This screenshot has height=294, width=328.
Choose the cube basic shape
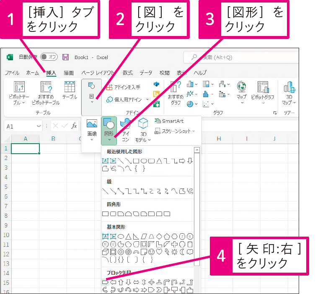click(x=105, y=252)
